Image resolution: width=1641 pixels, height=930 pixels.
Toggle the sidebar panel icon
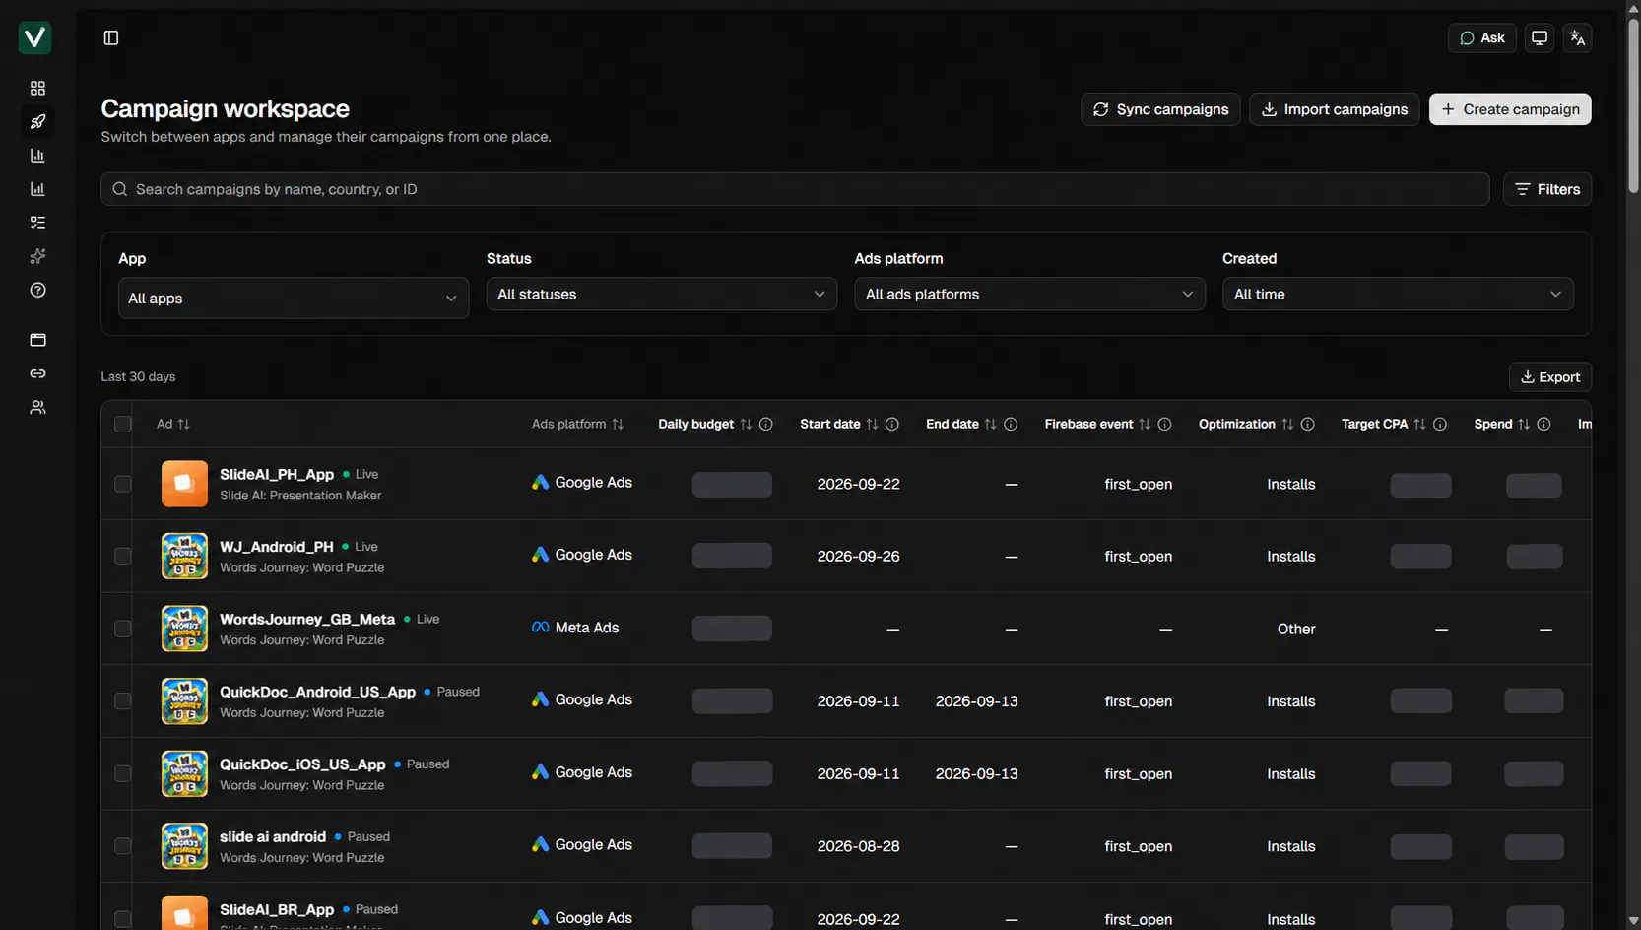click(111, 37)
